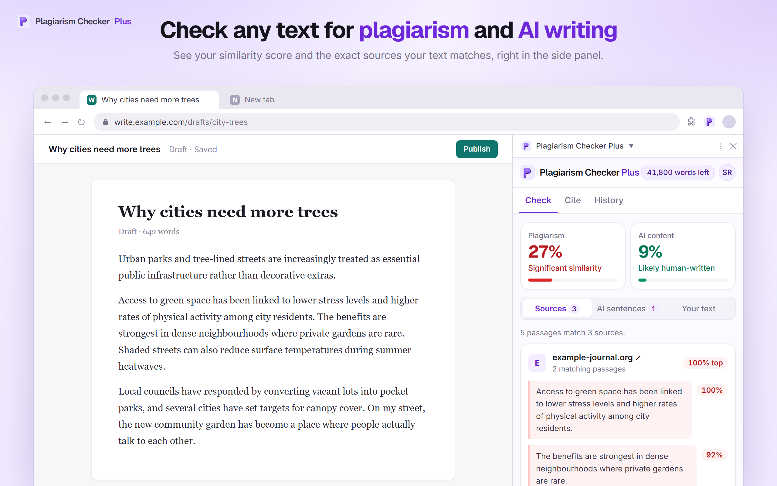Click the browser back arrow

(x=48, y=122)
